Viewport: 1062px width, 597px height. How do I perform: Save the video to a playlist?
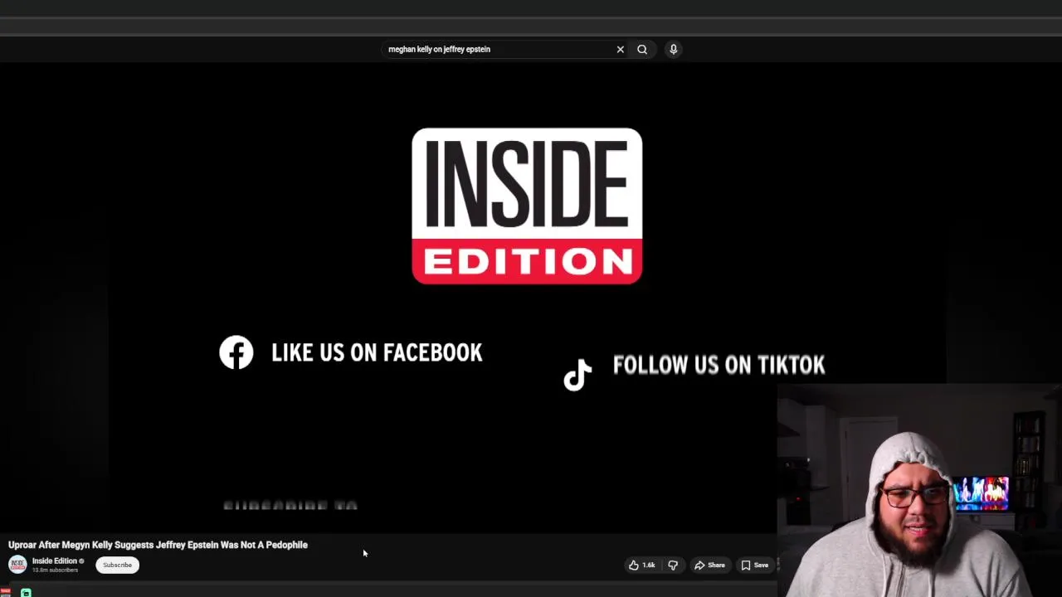pyautogui.click(x=754, y=565)
